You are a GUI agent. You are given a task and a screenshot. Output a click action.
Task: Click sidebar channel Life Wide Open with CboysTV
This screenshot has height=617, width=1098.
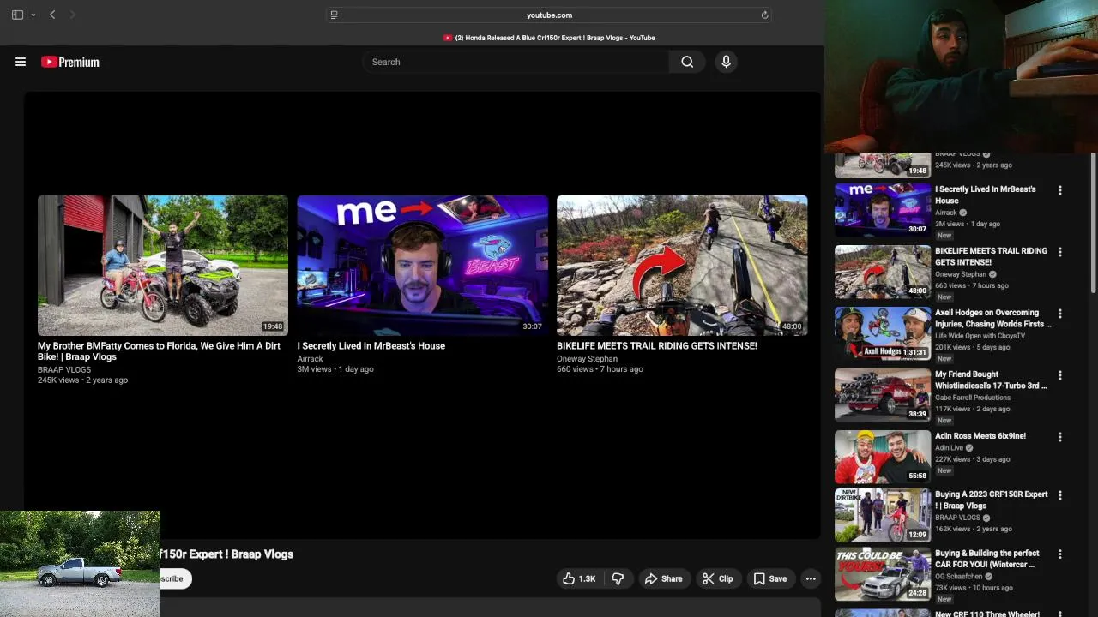click(x=980, y=336)
